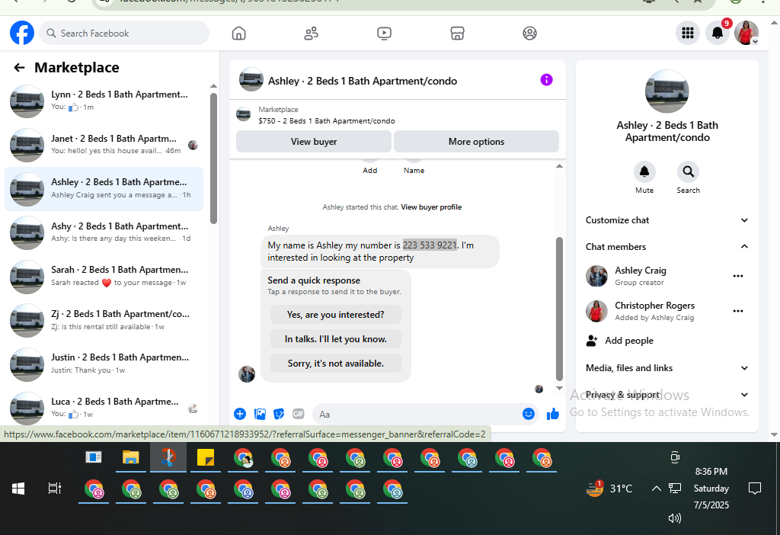The height and width of the screenshot is (535, 780).
Task: Click the Add people icon
Action: point(591,341)
